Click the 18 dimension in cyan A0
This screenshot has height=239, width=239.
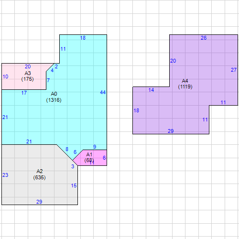[x=83, y=38]
